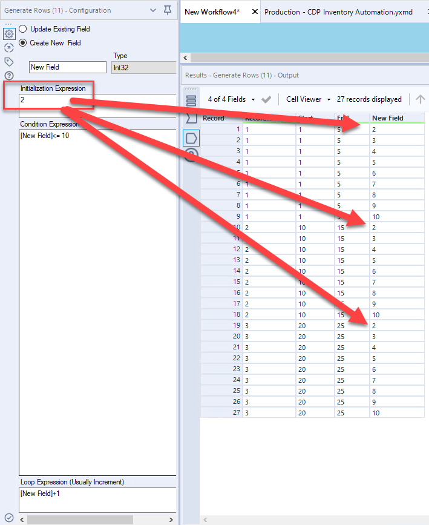The height and width of the screenshot is (525, 429).
Task: Select New Field cell in record 27
Action: (x=397, y=413)
